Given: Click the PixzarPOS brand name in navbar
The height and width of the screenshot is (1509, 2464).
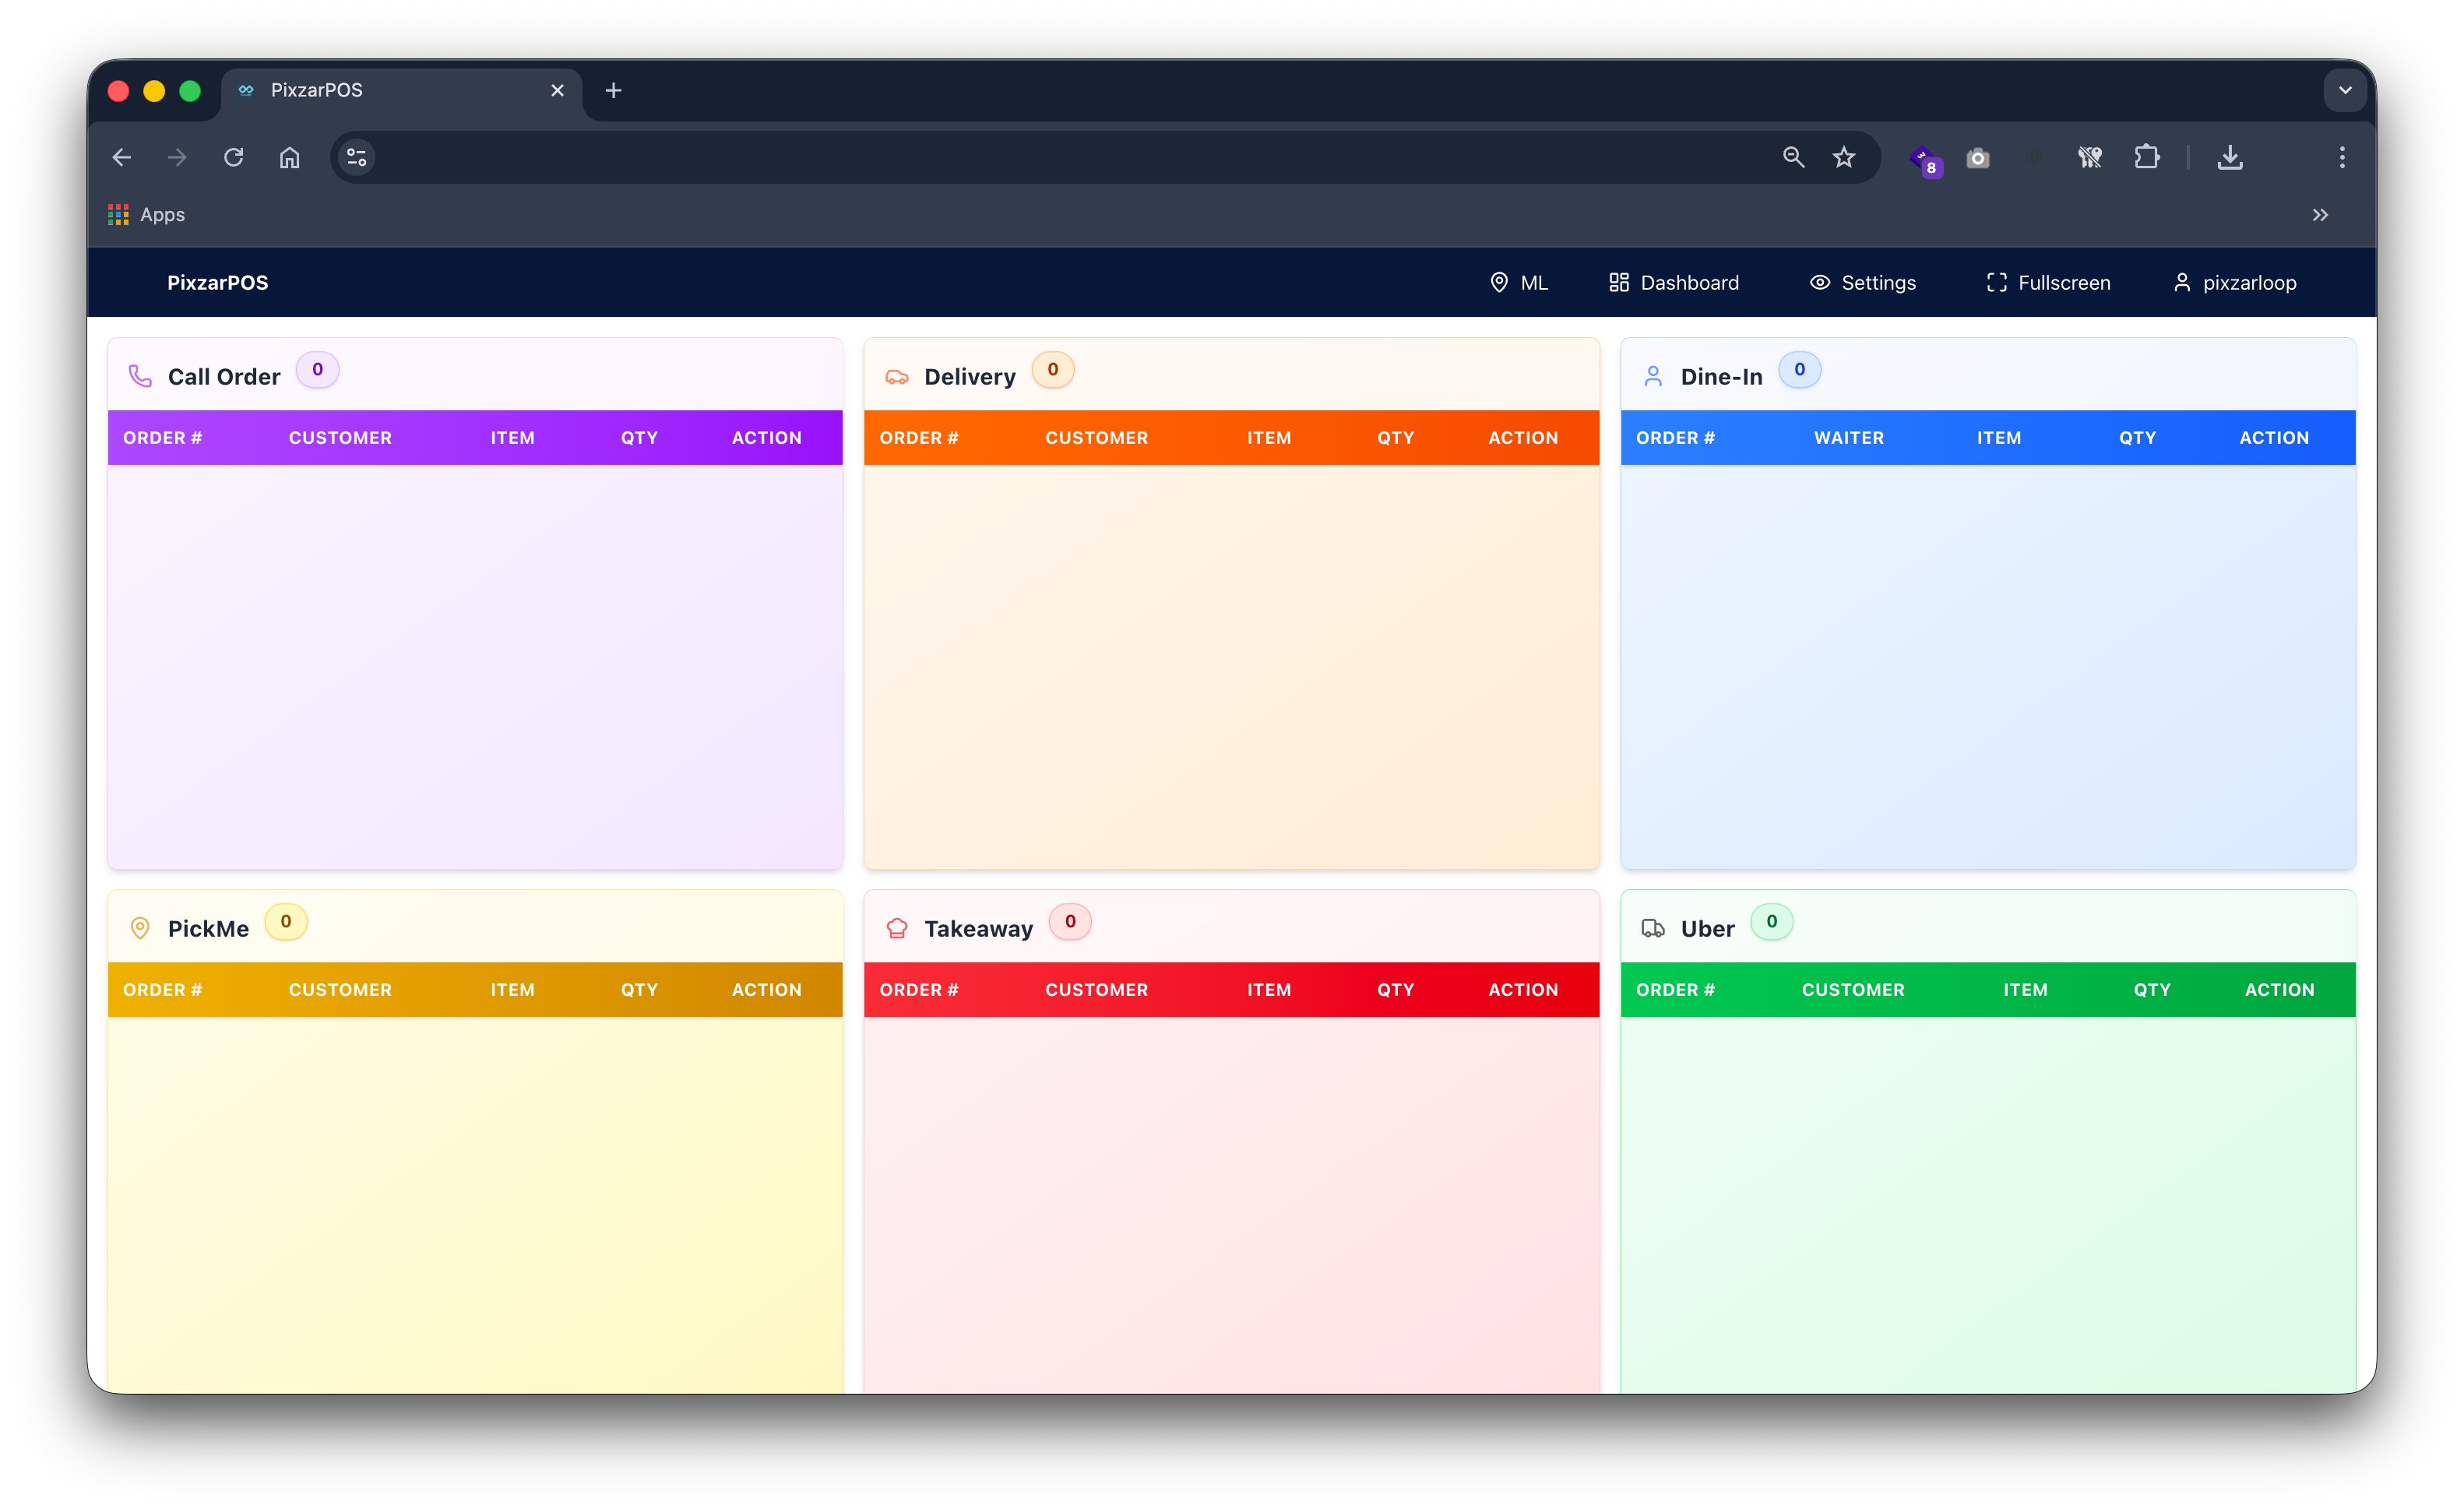Looking at the screenshot, I should coord(217,282).
